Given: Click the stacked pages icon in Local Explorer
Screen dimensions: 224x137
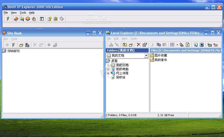Looking at the screenshot, I should pos(182,45).
